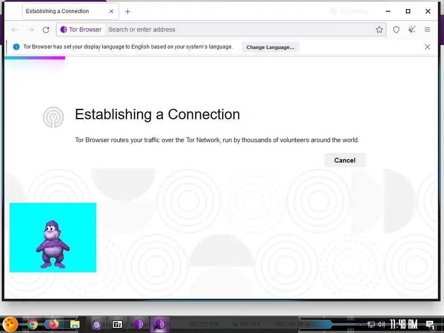Dismiss the language notification bar

427,47
